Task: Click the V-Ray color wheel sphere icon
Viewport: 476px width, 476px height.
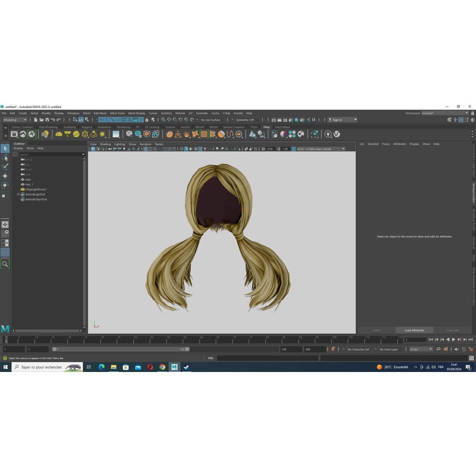Action: pyautogui.click(x=283, y=134)
